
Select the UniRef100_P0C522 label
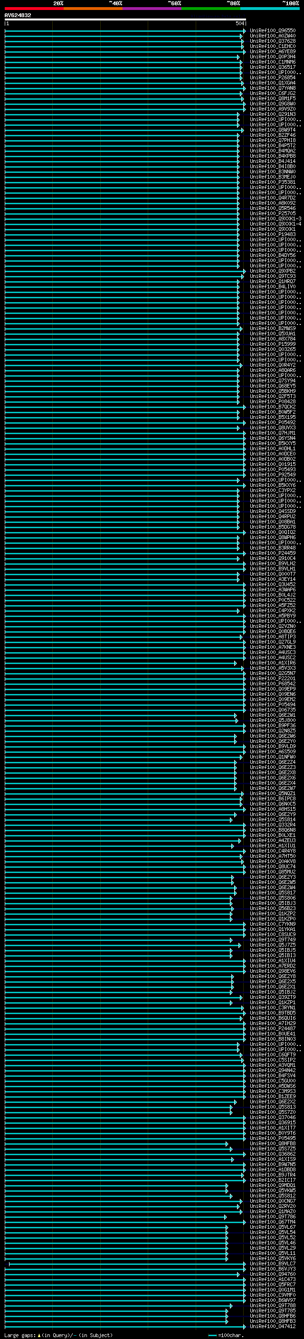pos(273,600)
